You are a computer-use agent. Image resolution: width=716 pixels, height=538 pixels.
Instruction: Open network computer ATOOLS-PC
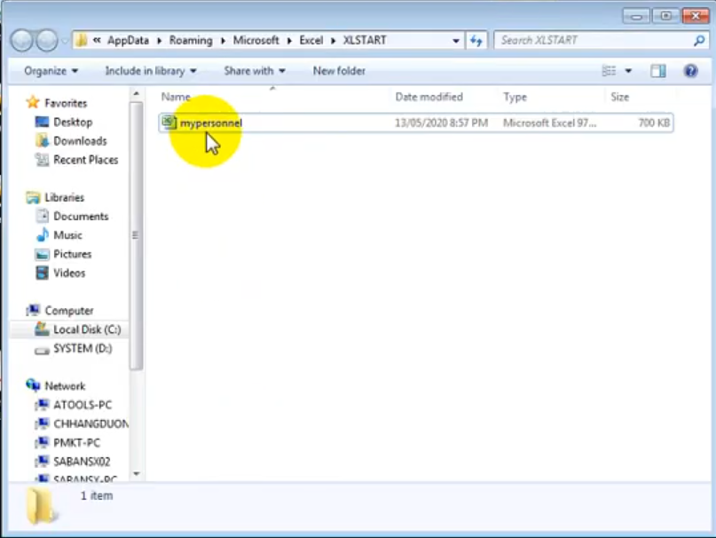click(x=83, y=405)
